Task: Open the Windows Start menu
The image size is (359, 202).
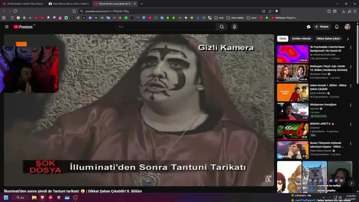Action: tap(6, 198)
